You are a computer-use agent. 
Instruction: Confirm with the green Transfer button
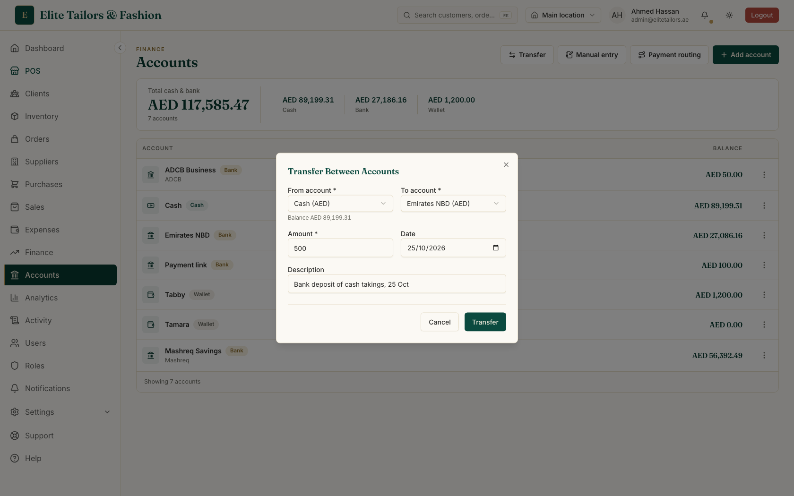click(x=485, y=322)
